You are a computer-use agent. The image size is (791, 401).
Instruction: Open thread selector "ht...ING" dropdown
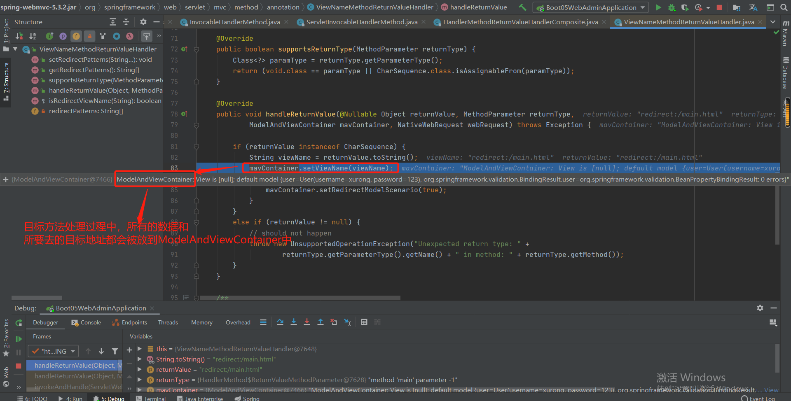53,351
